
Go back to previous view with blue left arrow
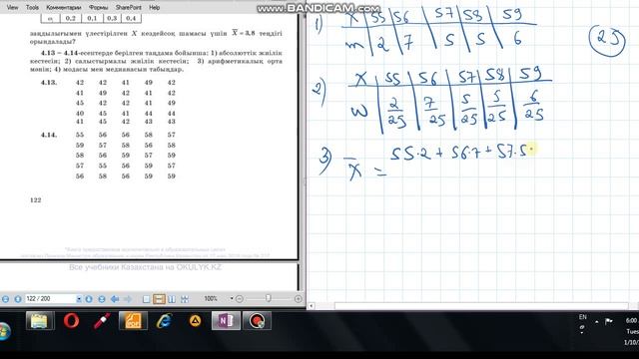[x=115, y=299]
